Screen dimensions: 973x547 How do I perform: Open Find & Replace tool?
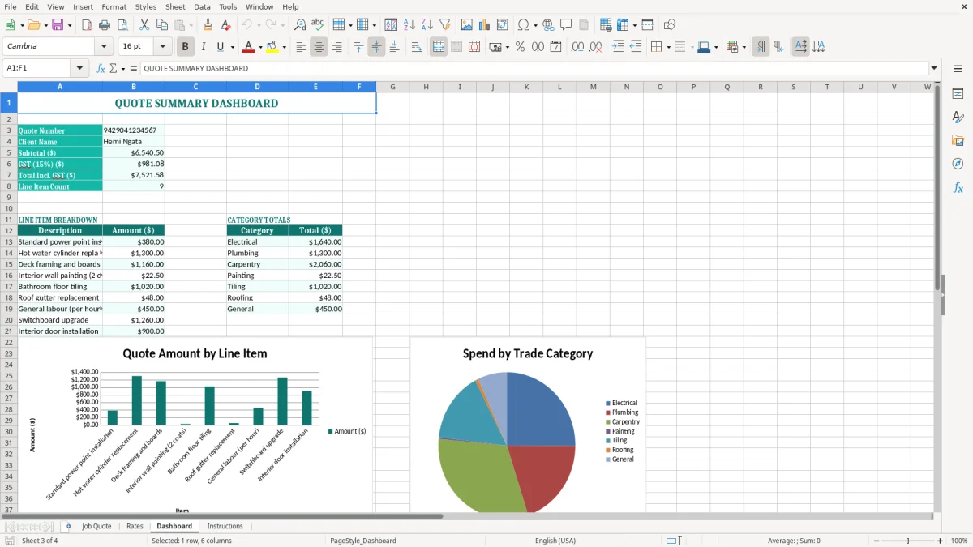point(300,25)
